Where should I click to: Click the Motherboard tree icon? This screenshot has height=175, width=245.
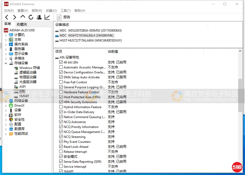coord(11,39)
